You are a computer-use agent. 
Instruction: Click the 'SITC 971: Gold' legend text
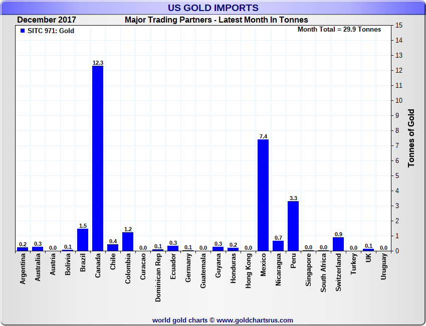(x=51, y=31)
